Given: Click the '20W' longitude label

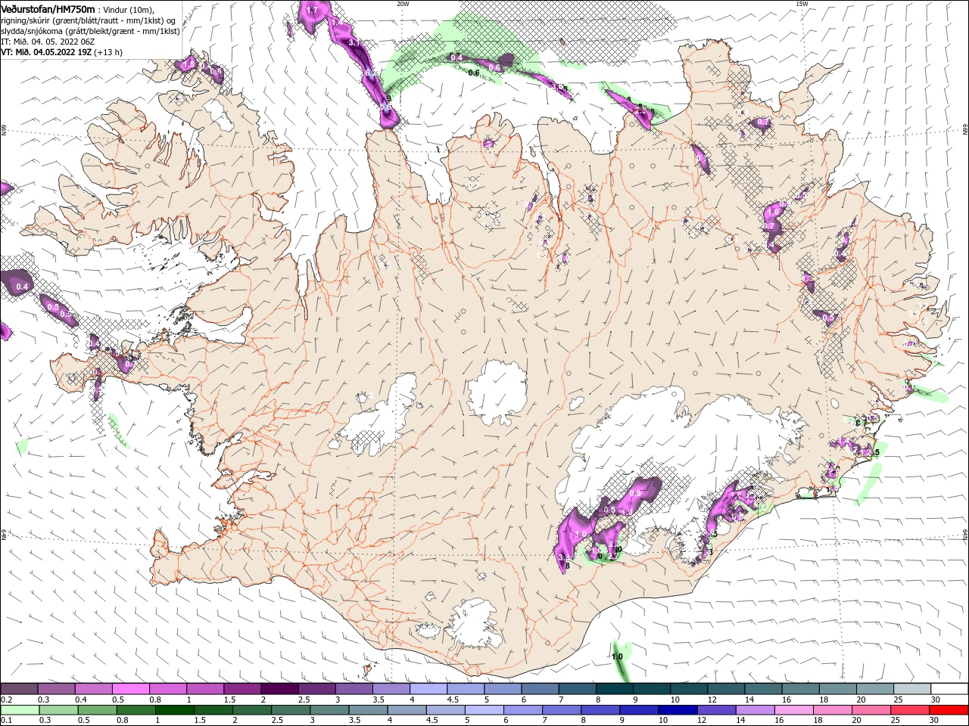Looking at the screenshot, I should coord(403,4).
